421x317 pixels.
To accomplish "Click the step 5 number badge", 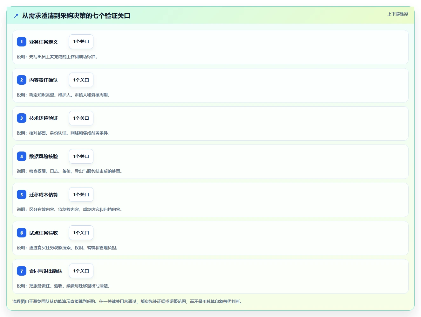I will tap(22, 194).
